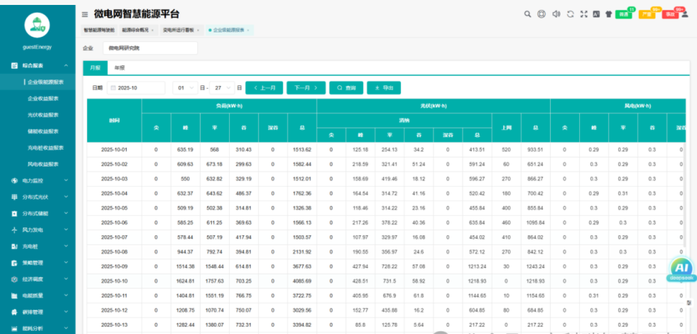697x334 pixels.
Task: Switch to the 年报 tab
Action: (x=119, y=68)
